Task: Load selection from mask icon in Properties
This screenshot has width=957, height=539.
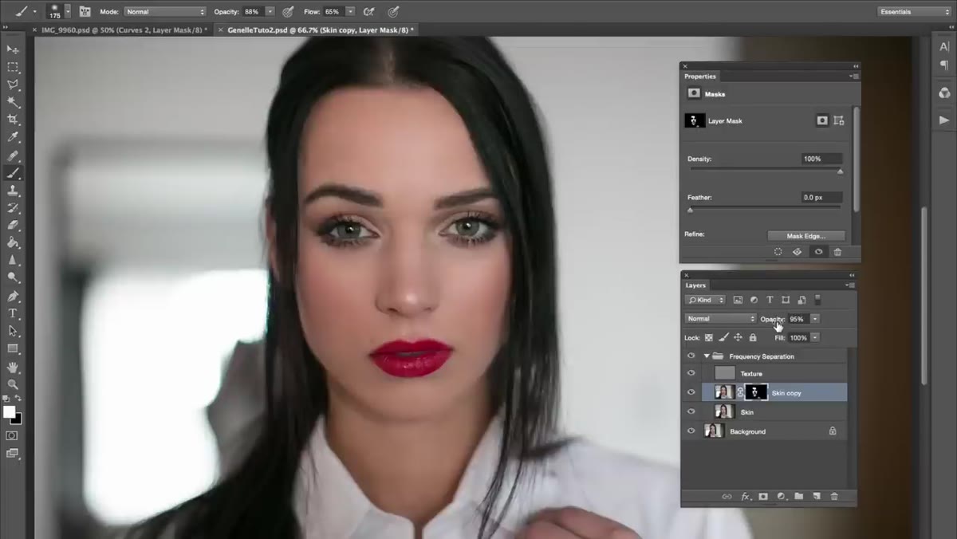Action: click(x=778, y=252)
